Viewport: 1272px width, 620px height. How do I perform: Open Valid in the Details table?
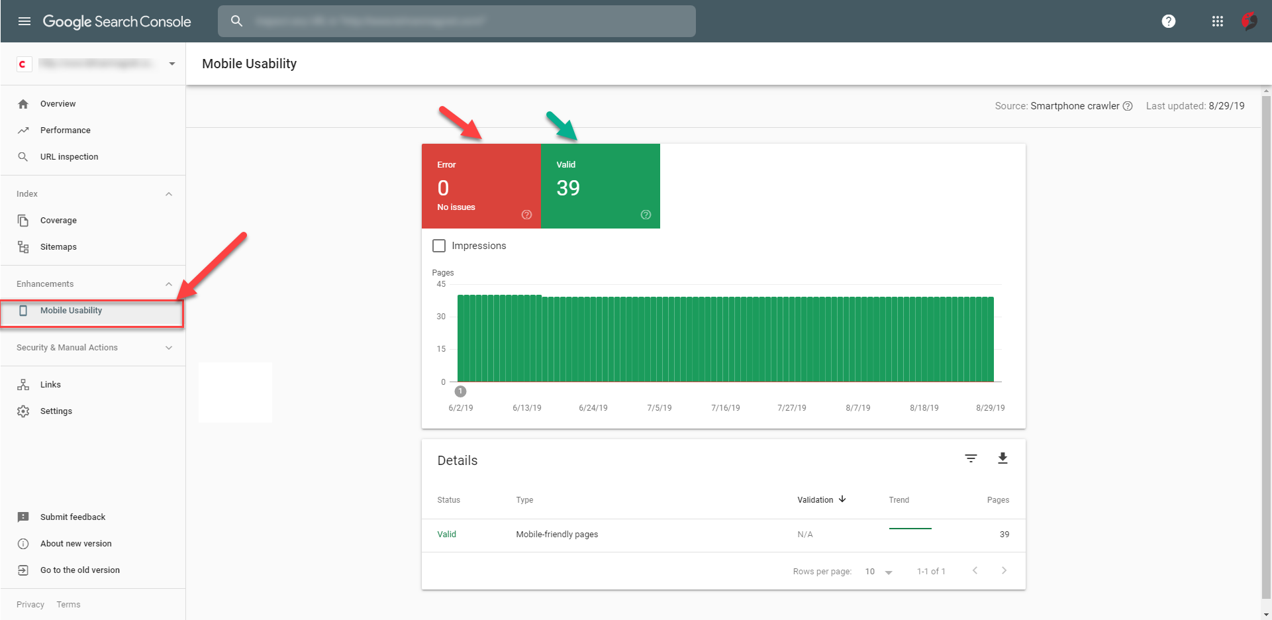pos(447,534)
